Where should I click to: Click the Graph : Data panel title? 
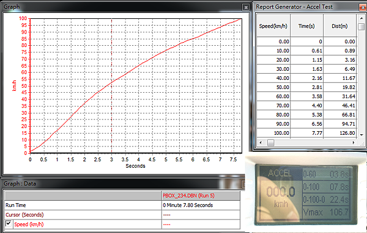(20, 184)
